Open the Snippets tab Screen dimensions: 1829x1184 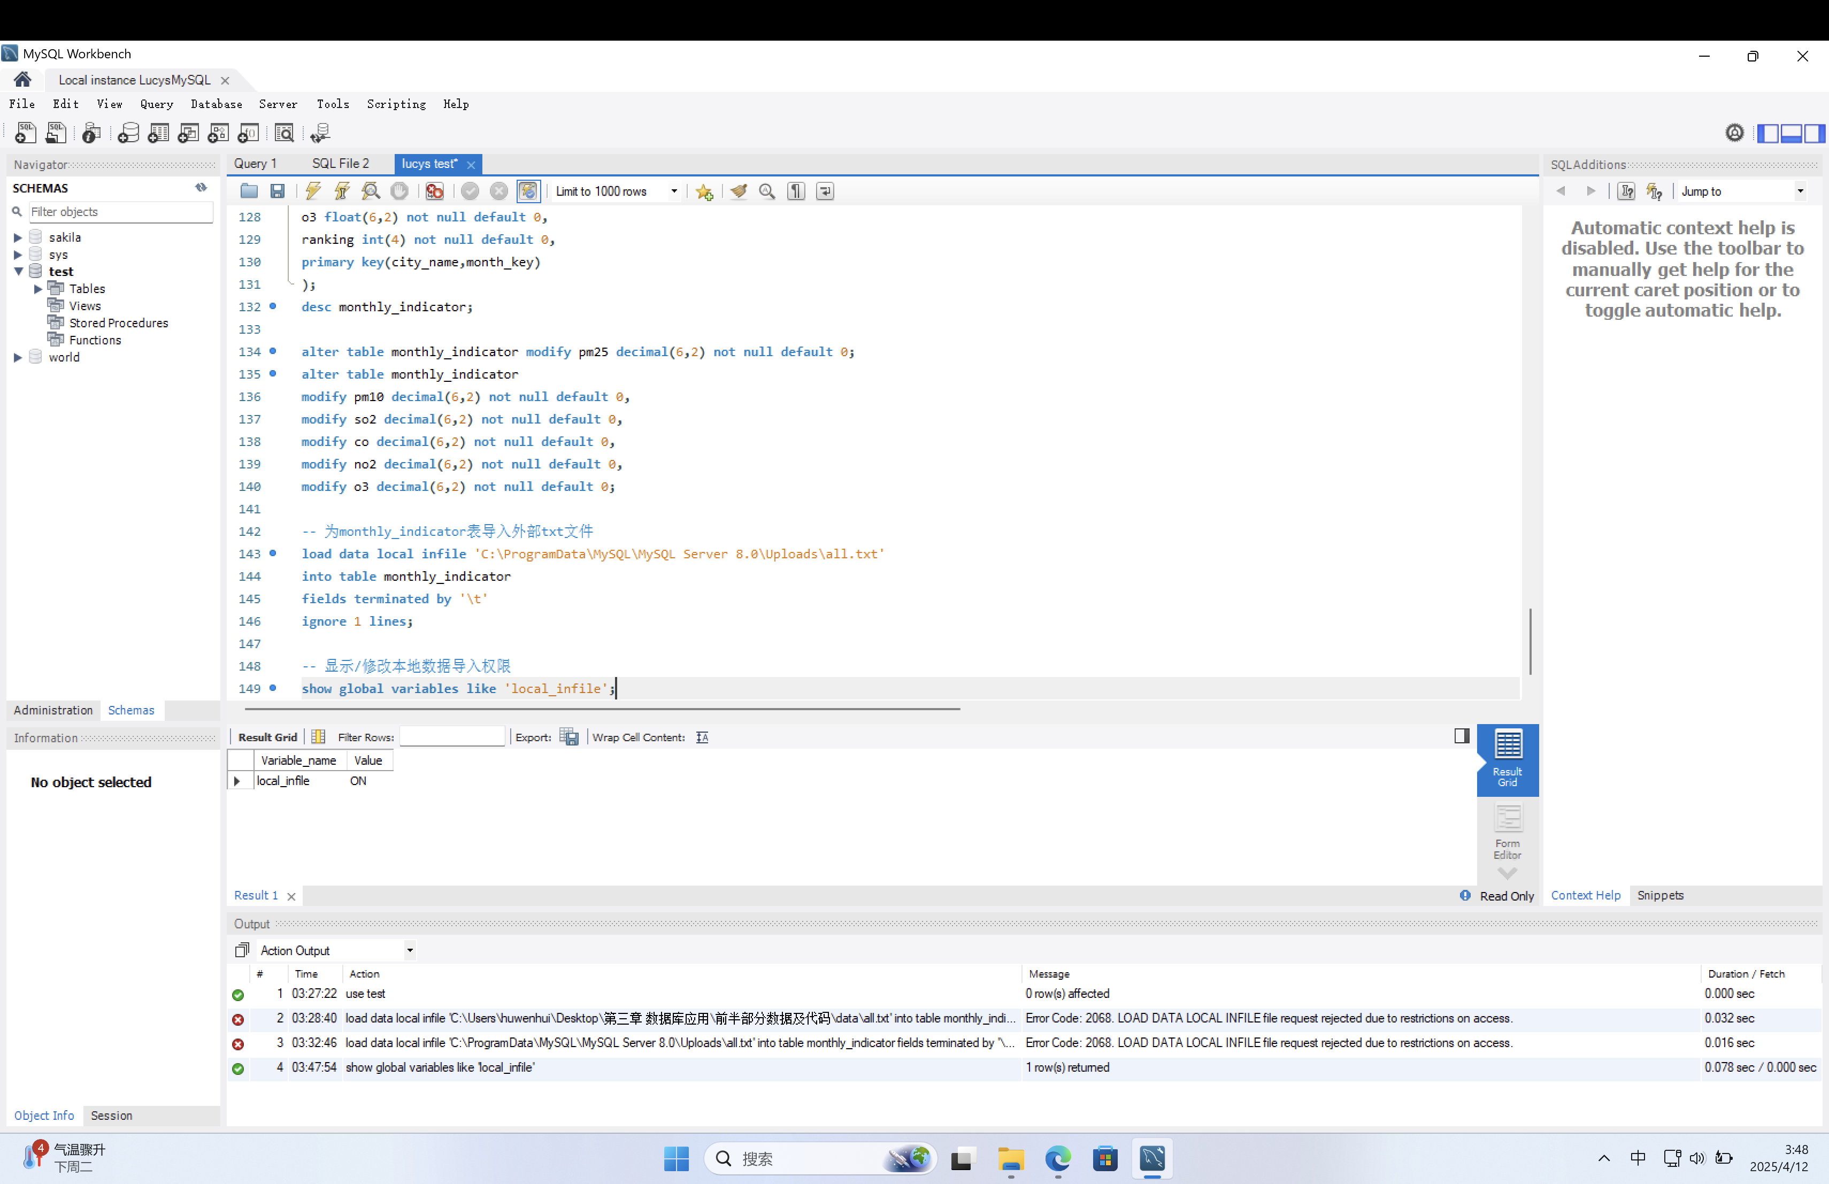[x=1660, y=895]
